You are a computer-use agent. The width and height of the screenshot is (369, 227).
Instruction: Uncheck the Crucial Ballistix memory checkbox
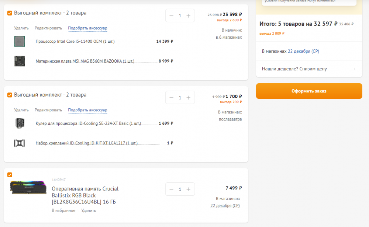10,175
